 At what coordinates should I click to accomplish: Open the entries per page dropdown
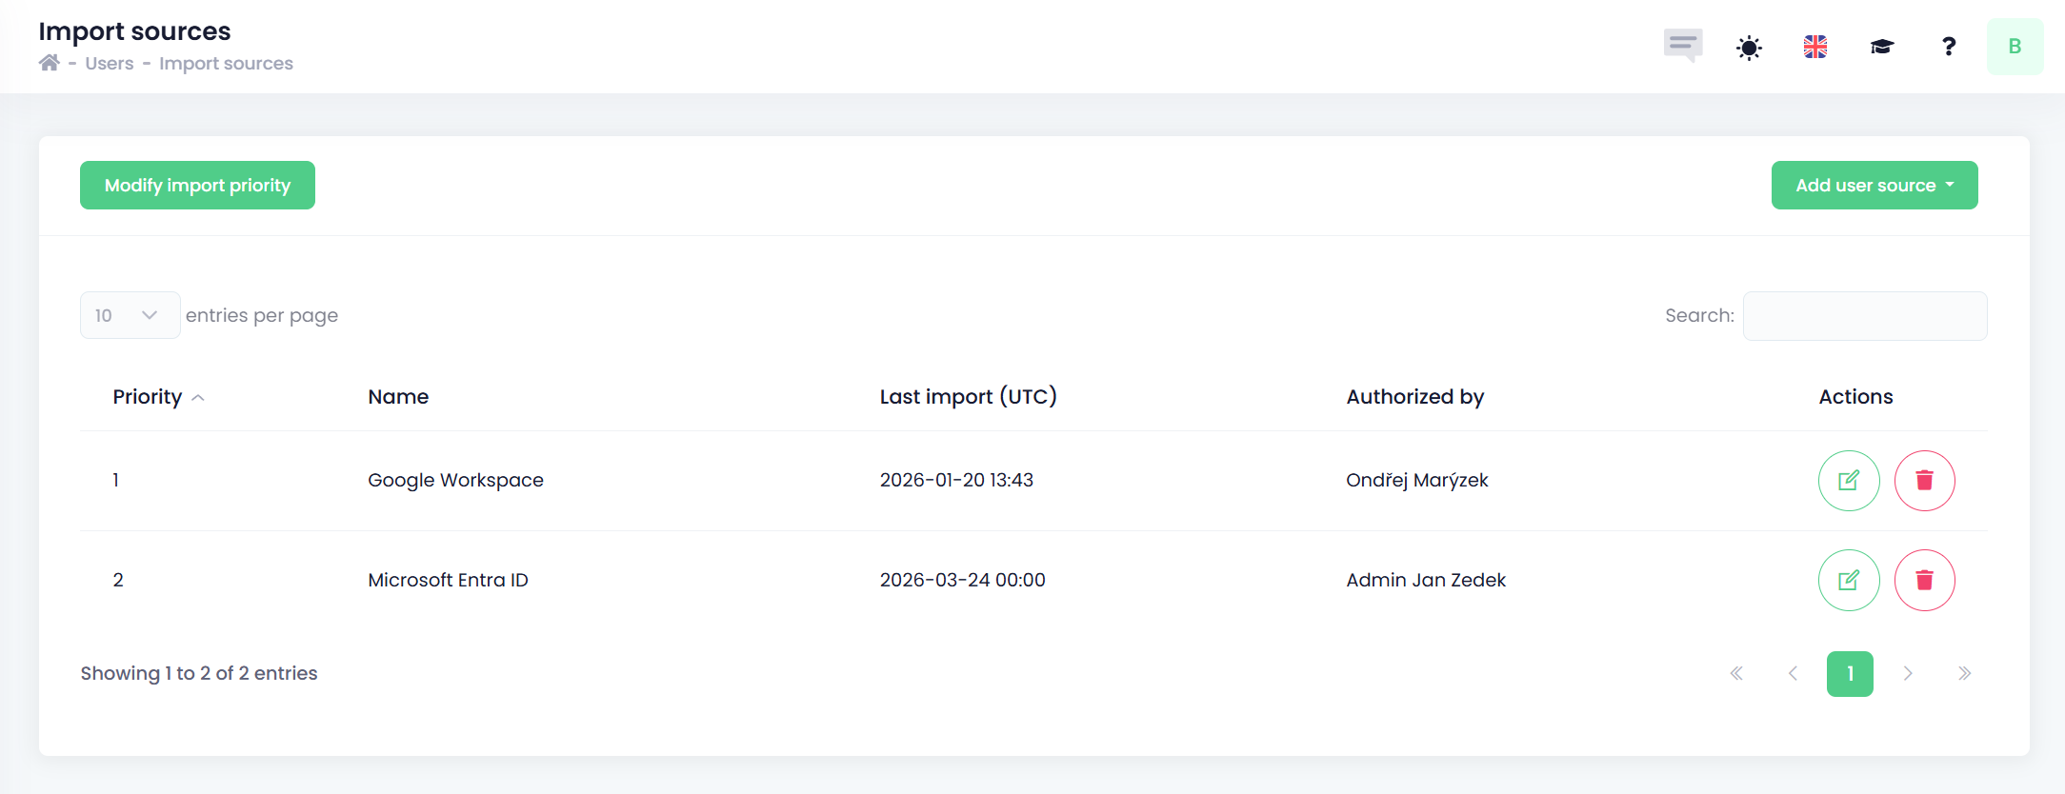point(130,315)
